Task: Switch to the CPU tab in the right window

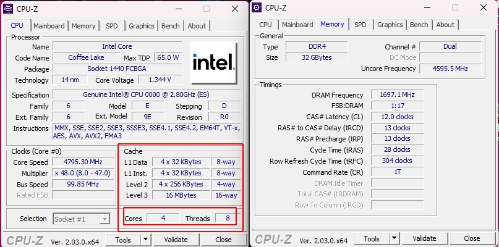Action: 266,25
